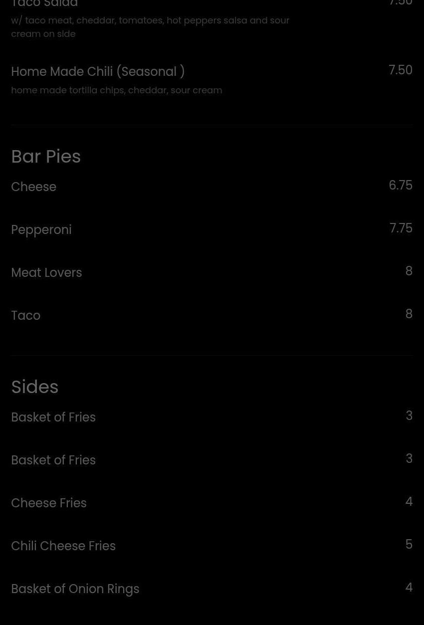
Task: Select the Bar Pies section heading
Action: click(x=46, y=157)
